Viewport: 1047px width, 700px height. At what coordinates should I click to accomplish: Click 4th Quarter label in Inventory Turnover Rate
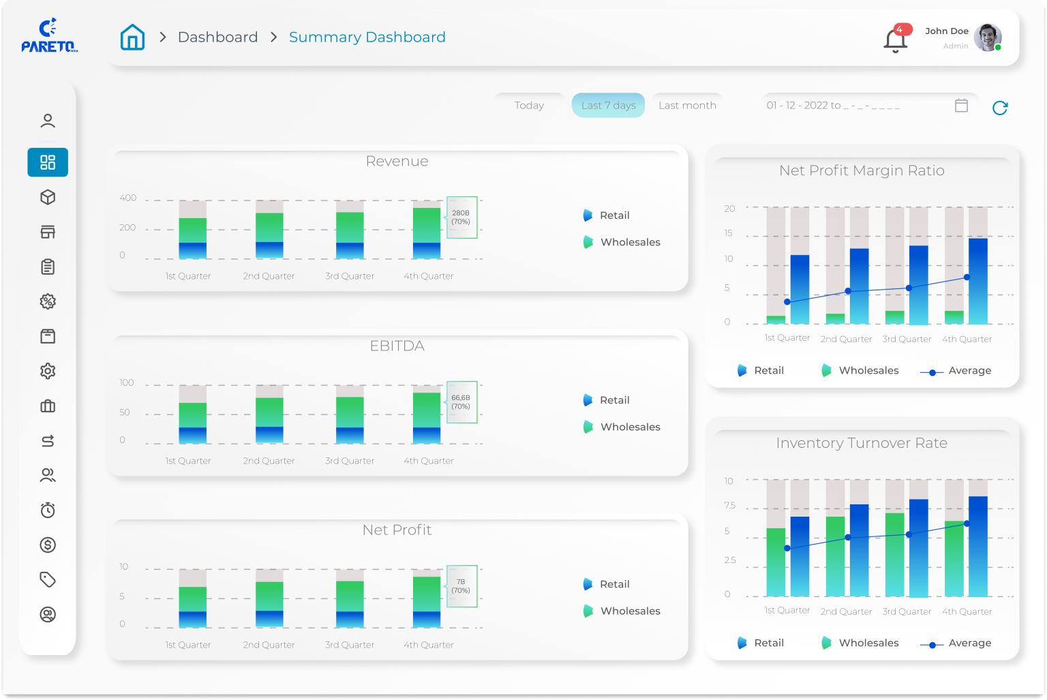coord(967,611)
